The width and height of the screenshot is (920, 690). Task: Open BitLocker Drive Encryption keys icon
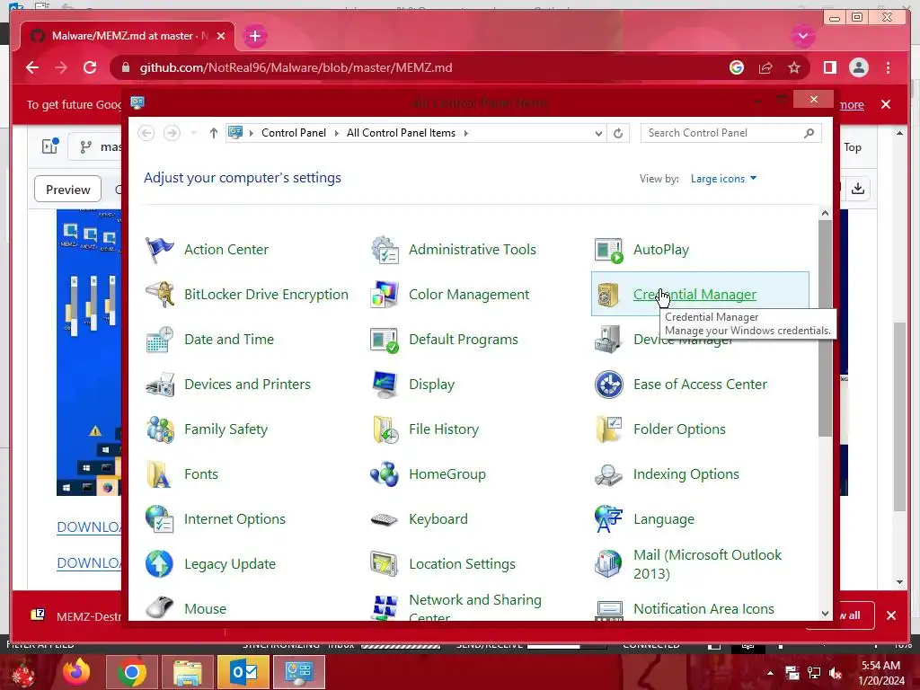click(x=160, y=295)
